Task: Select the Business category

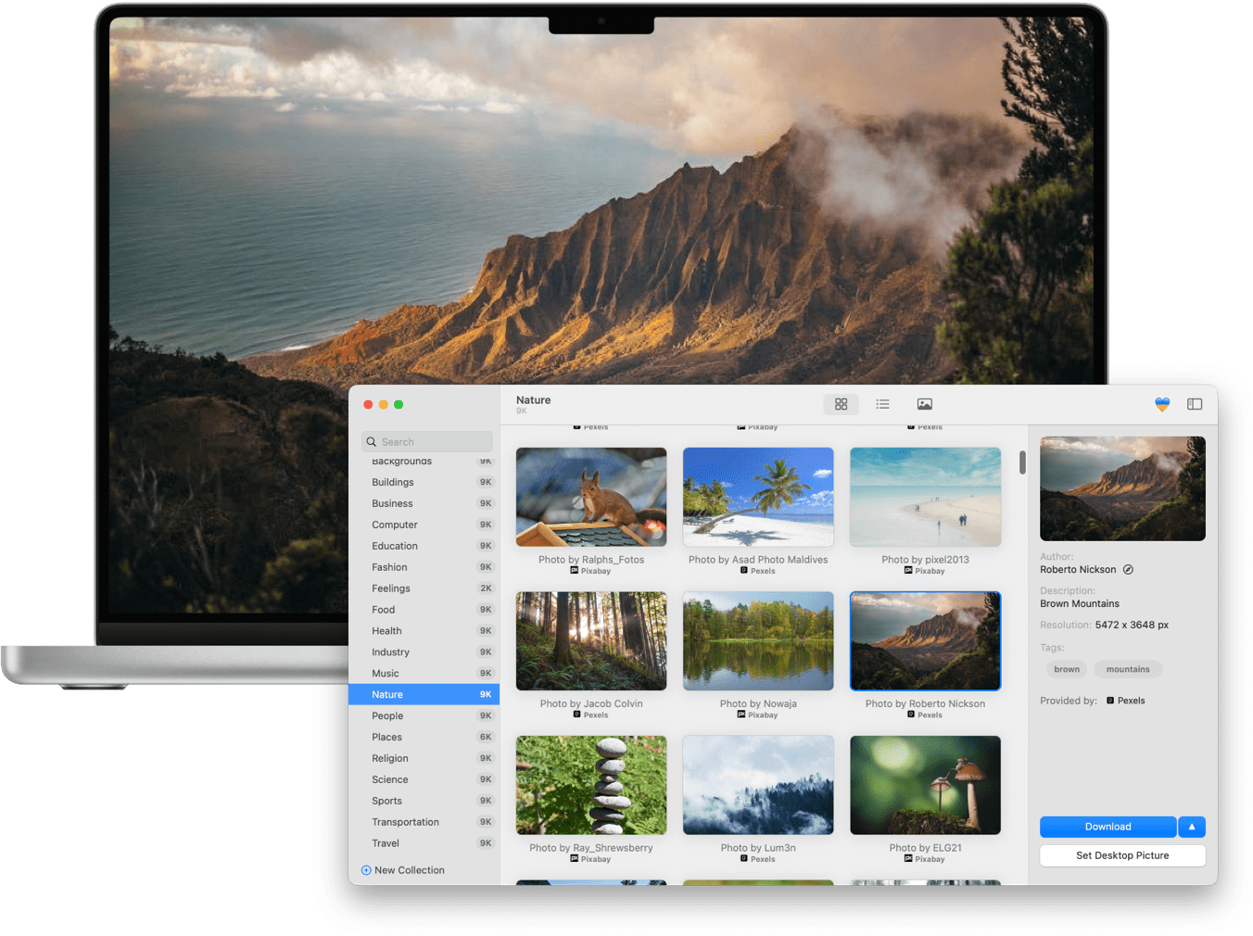Action: pyautogui.click(x=424, y=503)
